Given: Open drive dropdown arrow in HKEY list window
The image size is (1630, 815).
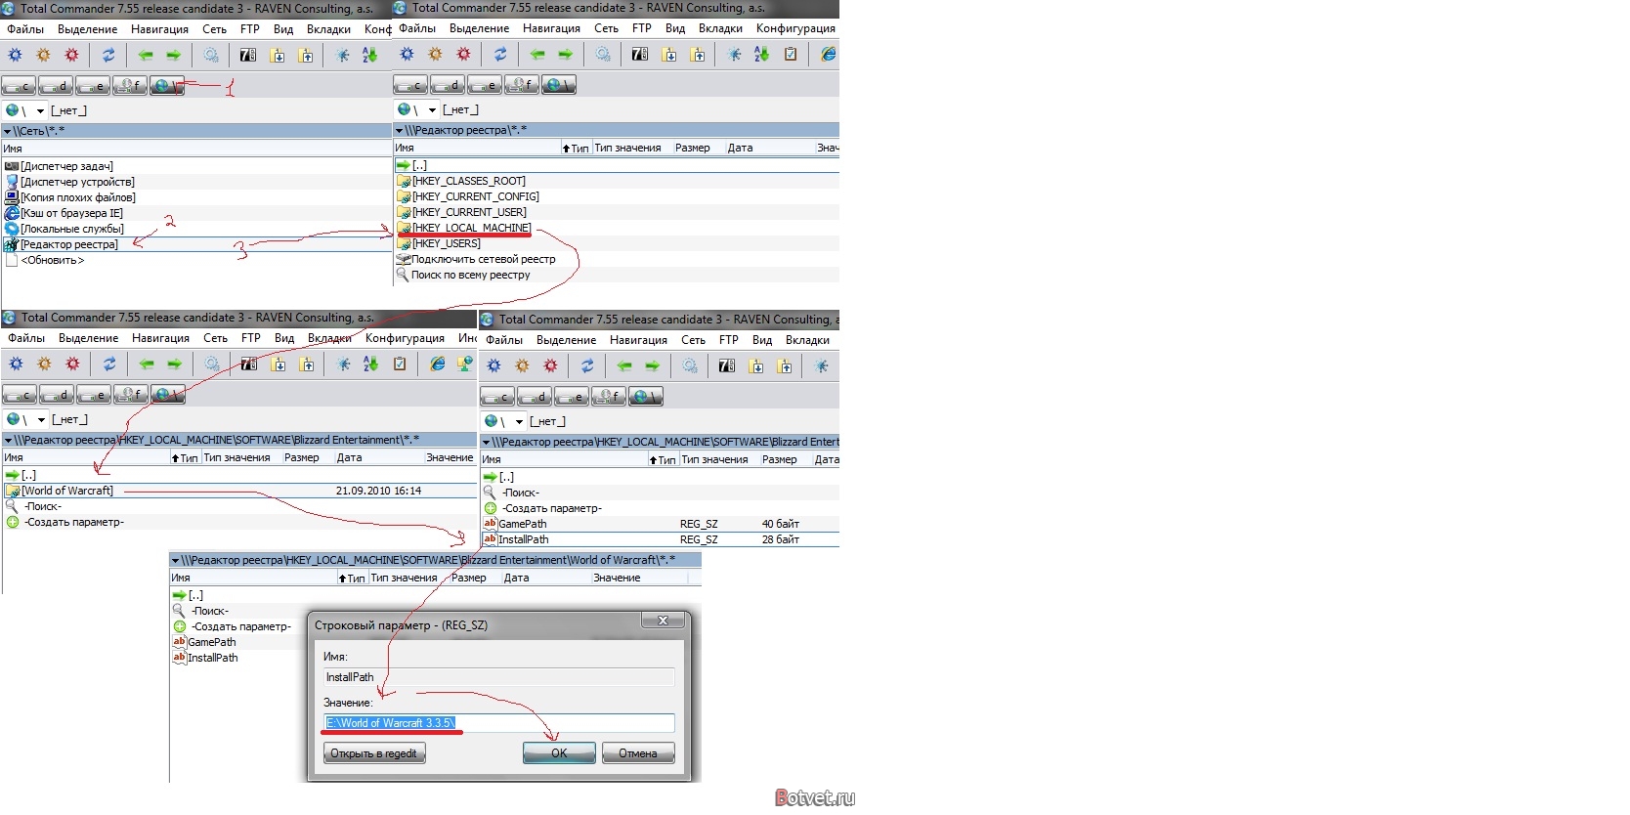Looking at the screenshot, I should click(x=432, y=109).
